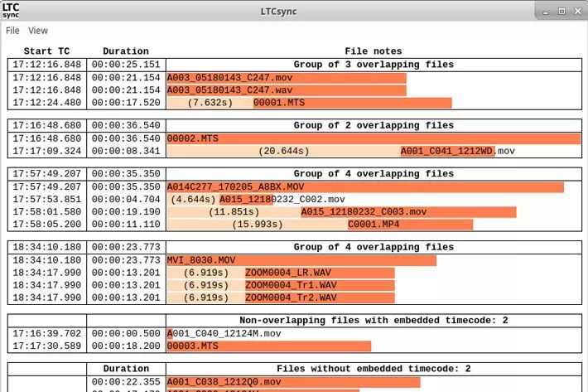
Task: Click the LTCsync logo in title bar
Action: (x=11, y=11)
